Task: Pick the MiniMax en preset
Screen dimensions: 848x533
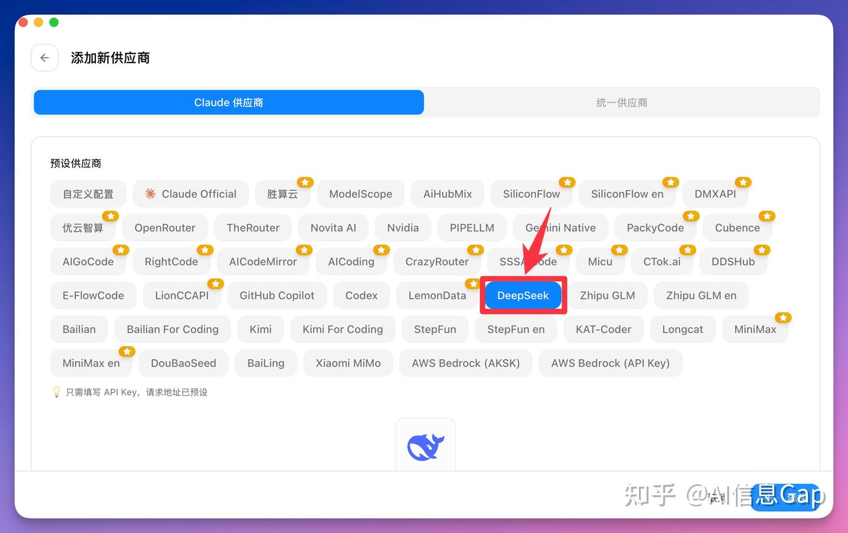Action: coord(91,363)
